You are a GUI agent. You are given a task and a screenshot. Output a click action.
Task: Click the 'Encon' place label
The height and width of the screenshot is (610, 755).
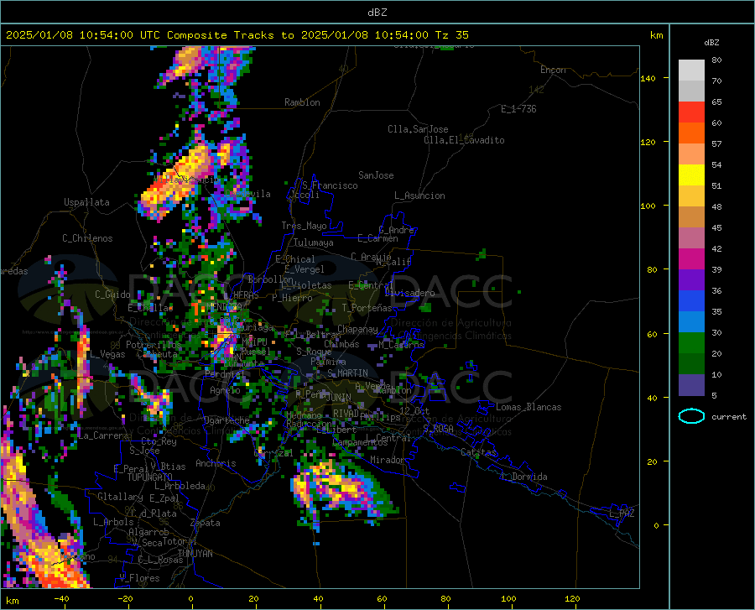click(x=553, y=70)
